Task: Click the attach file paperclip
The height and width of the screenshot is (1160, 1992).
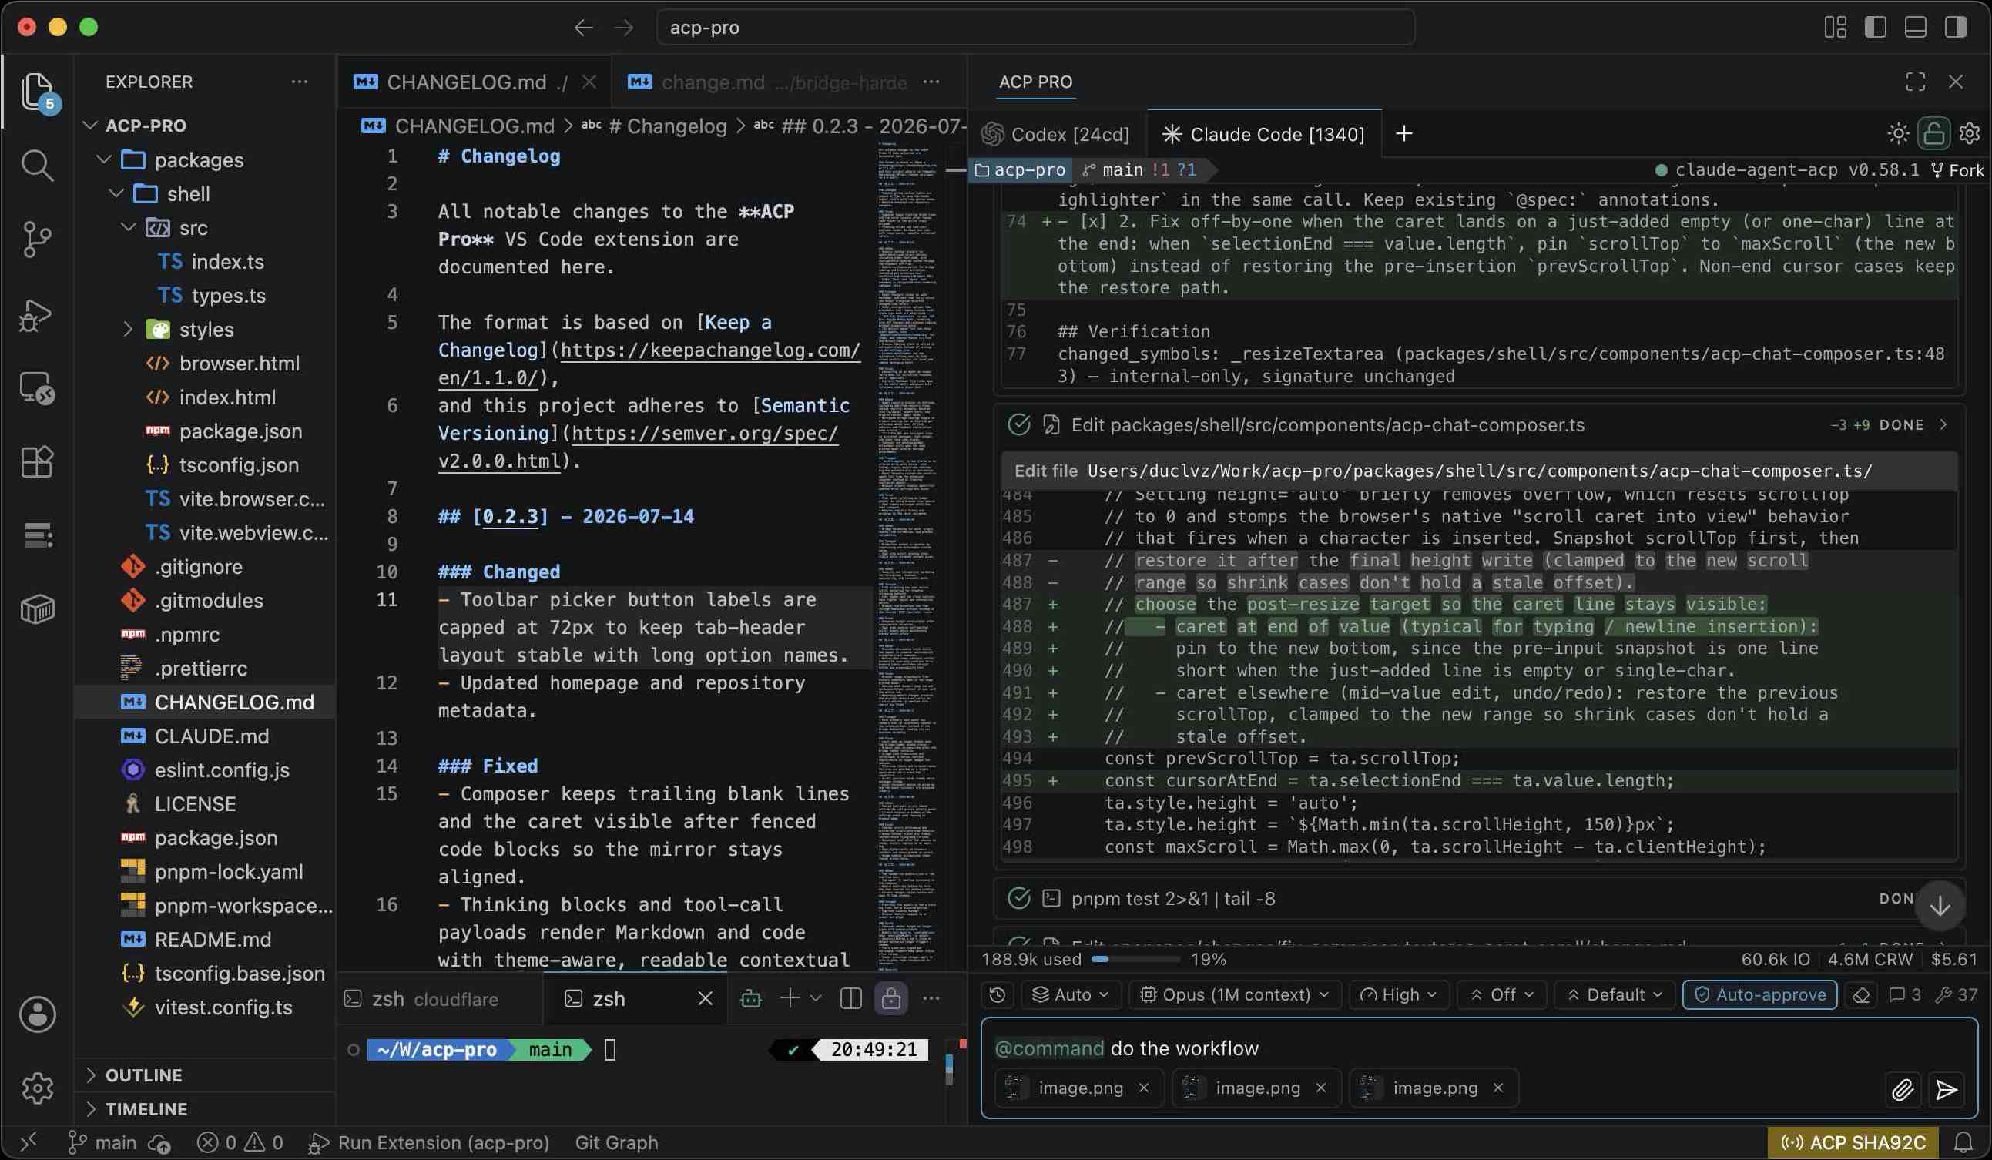Action: (1903, 1090)
